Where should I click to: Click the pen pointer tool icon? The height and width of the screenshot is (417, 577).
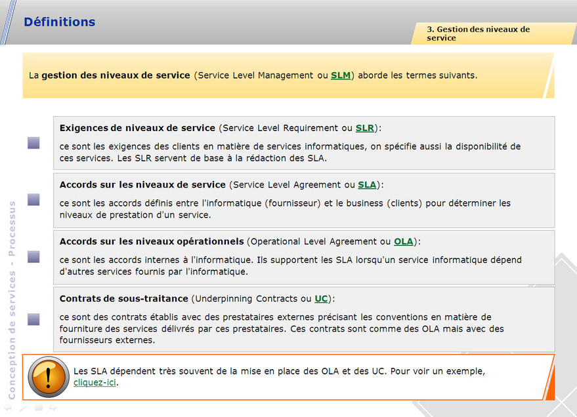pyautogui.click(x=24, y=408)
